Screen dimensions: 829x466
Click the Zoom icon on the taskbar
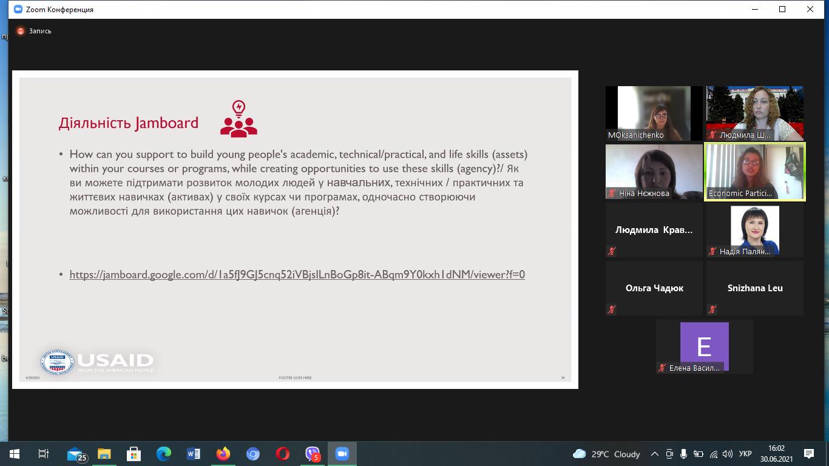[342, 454]
